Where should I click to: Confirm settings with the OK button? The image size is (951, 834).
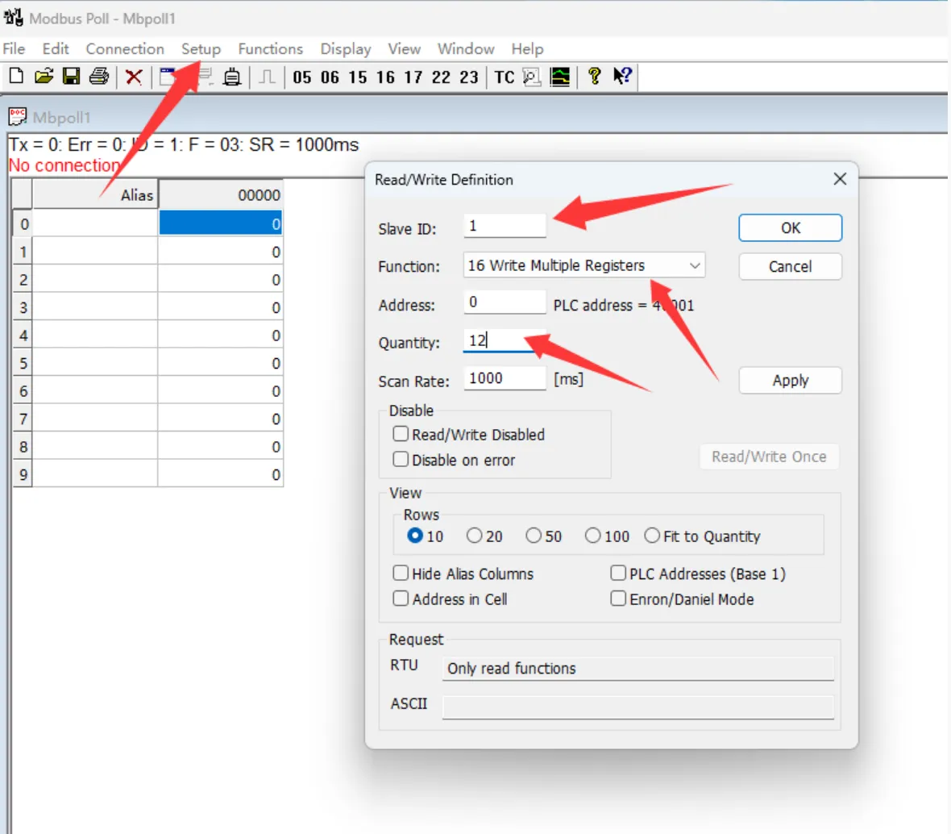click(x=789, y=227)
